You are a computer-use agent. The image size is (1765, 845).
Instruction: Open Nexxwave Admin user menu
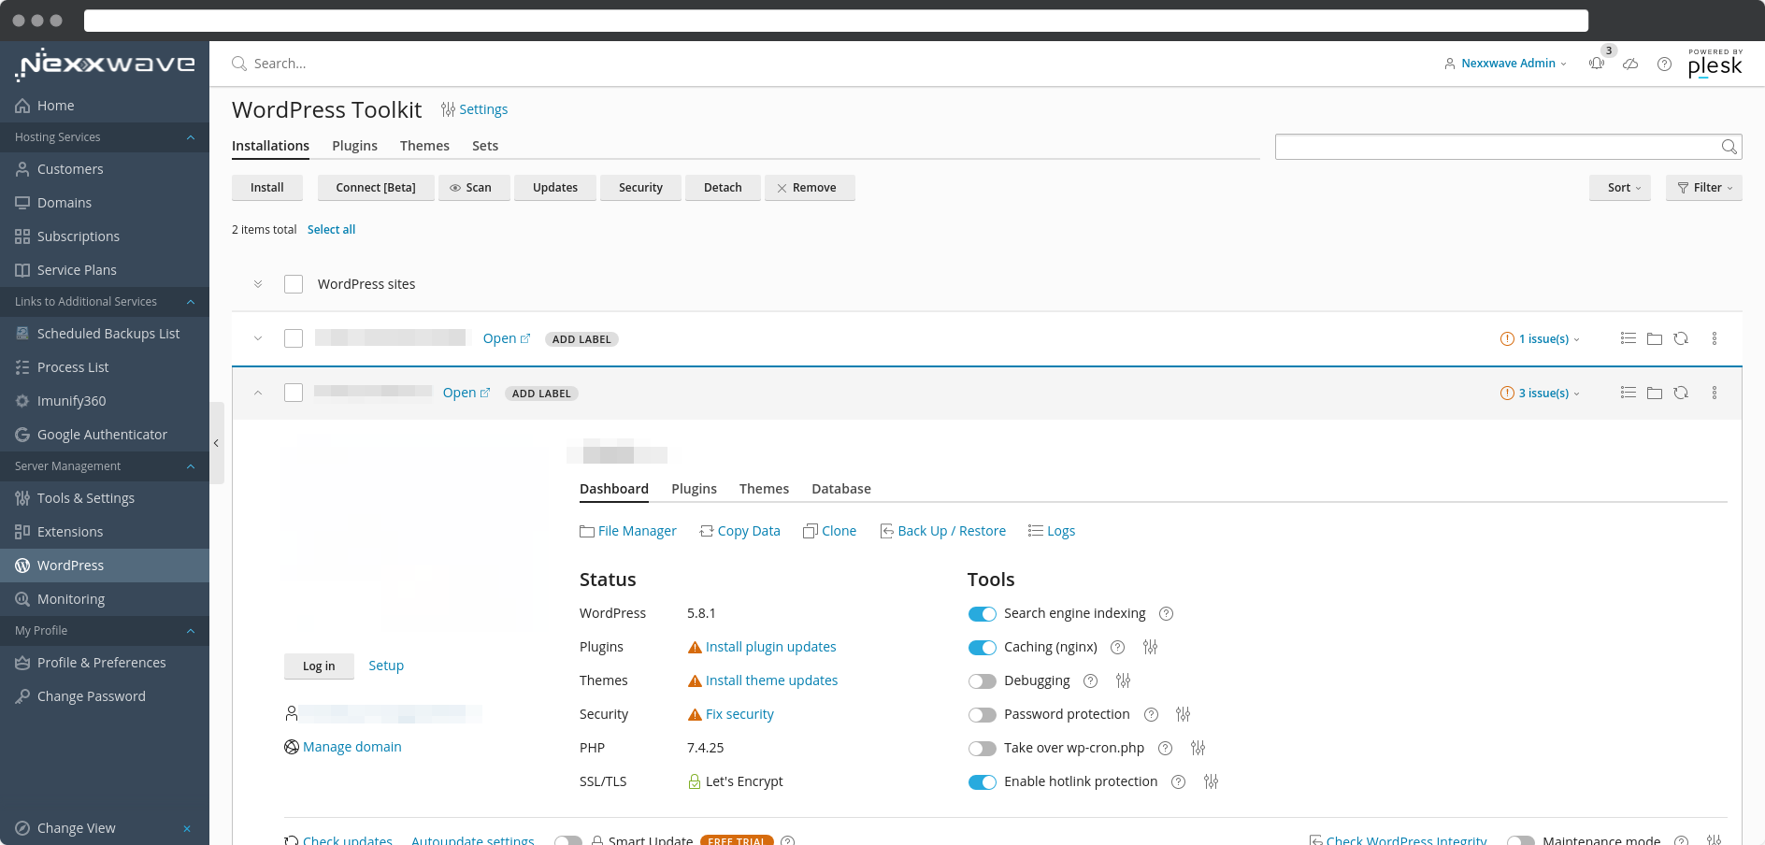[1505, 64]
